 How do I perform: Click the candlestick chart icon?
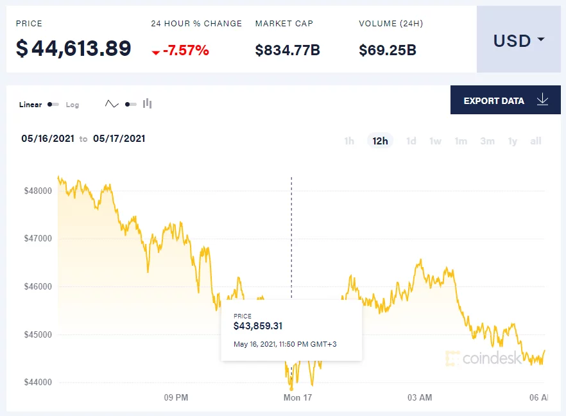pos(148,103)
